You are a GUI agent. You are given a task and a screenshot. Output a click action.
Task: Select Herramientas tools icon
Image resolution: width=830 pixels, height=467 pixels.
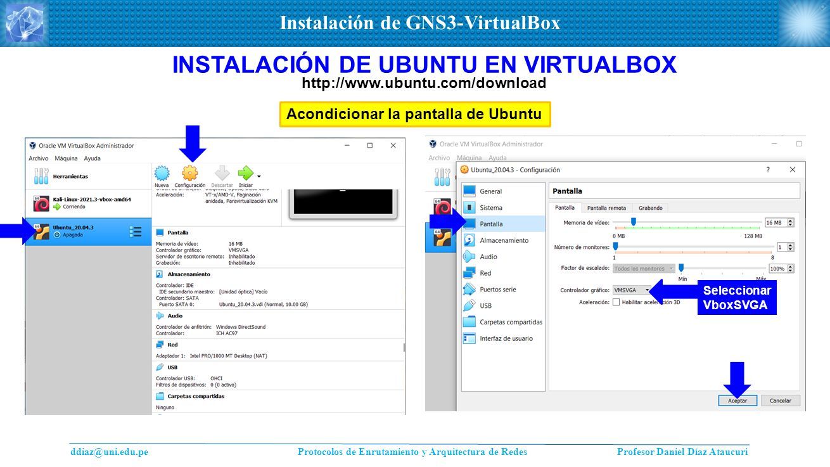tap(41, 176)
